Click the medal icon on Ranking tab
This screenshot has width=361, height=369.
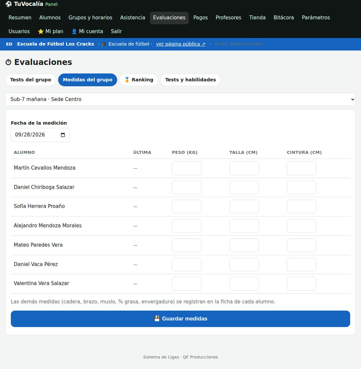[127, 80]
